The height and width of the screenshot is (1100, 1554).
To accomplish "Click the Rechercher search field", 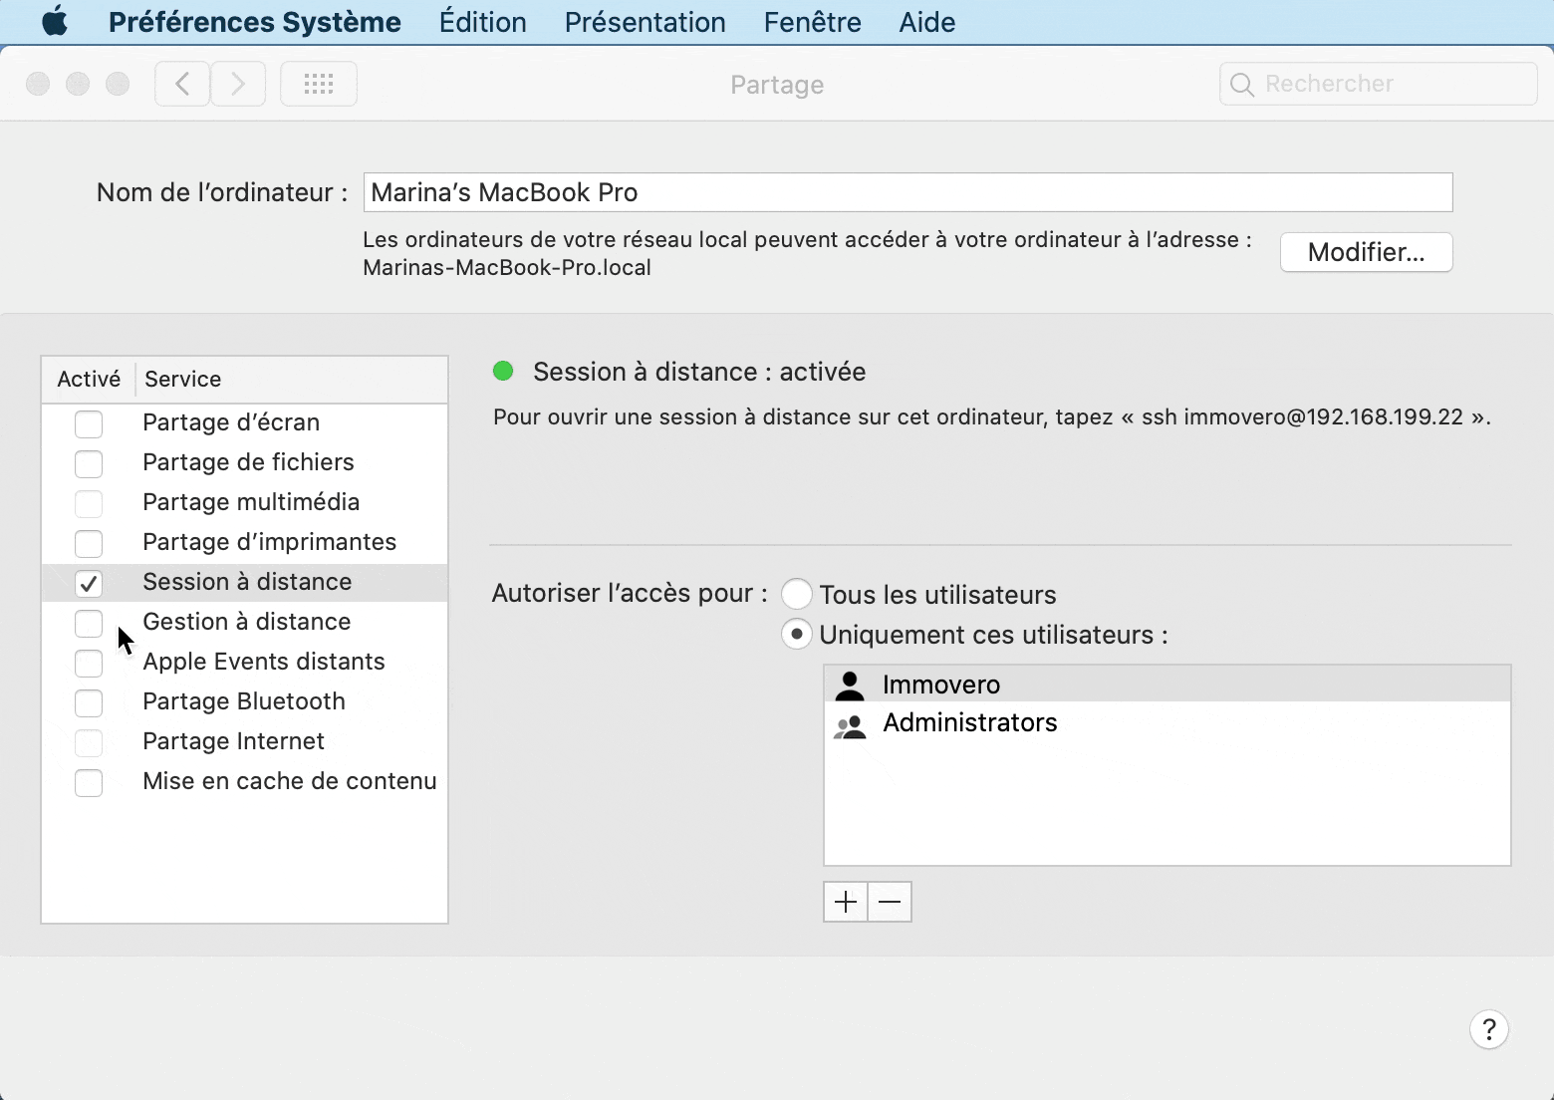I will click(1379, 84).
